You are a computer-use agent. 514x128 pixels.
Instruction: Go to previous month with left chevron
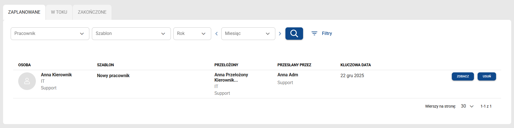coord(216,34)
